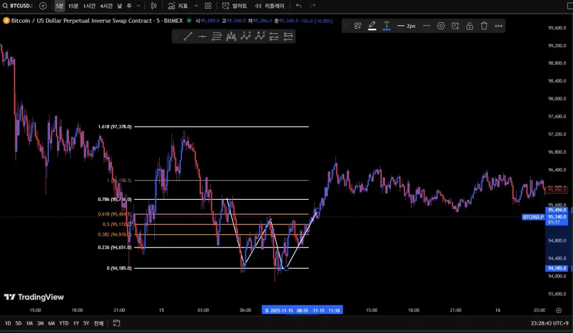Screen dimensions: 573x333
Task: Click the add symbol plus icon
Action: point(43,6)
